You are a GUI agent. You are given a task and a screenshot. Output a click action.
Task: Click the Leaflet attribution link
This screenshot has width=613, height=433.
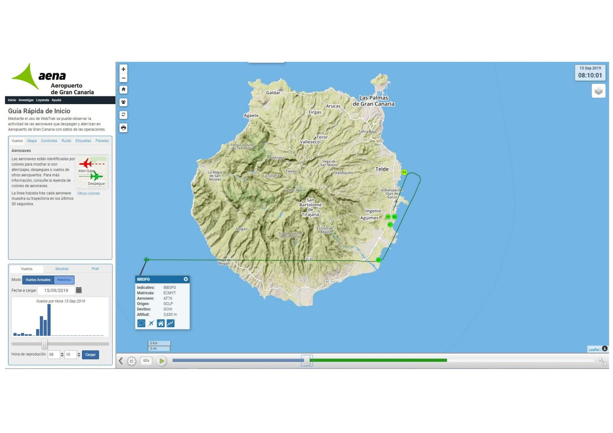594,349
